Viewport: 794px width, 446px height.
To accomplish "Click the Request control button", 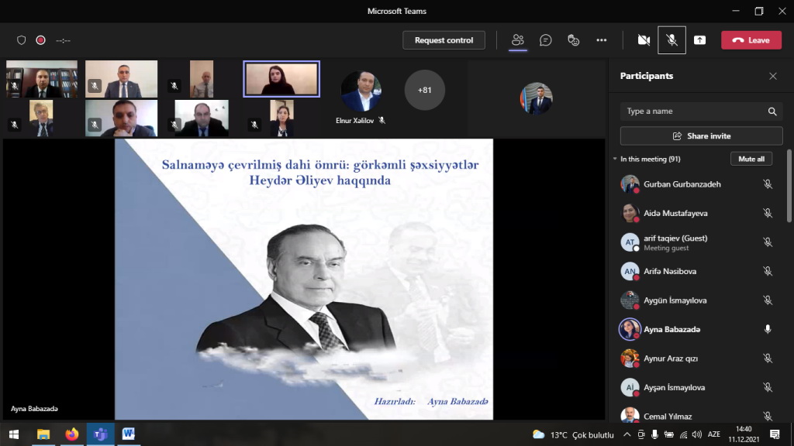I will [444, 40].
